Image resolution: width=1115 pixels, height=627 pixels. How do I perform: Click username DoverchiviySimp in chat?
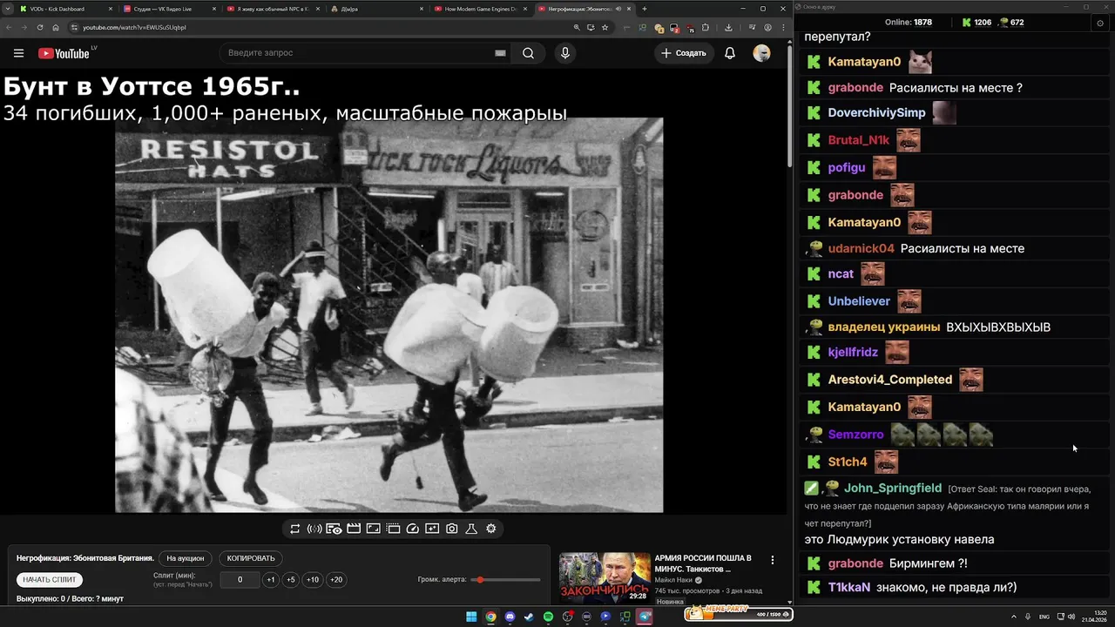(x=876, y=112)
